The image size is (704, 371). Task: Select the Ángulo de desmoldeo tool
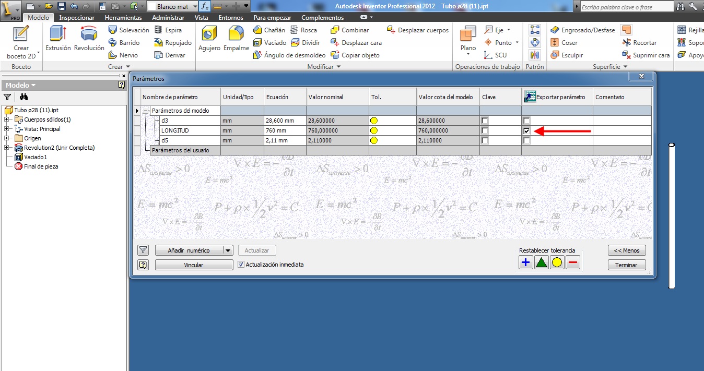289,55
